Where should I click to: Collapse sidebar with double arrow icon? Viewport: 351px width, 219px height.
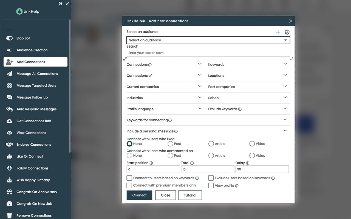coord(60,4)
